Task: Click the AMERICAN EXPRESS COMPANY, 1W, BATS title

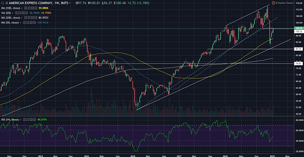Action: tap(38, 3)
